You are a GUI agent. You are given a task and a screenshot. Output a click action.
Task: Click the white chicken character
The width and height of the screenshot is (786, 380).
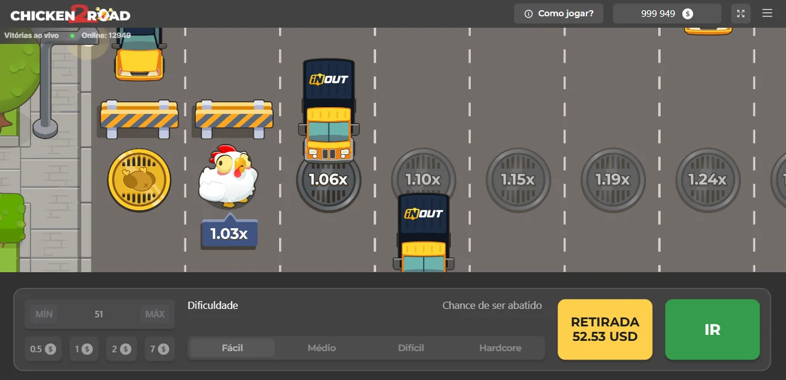(x=228, y=175)
